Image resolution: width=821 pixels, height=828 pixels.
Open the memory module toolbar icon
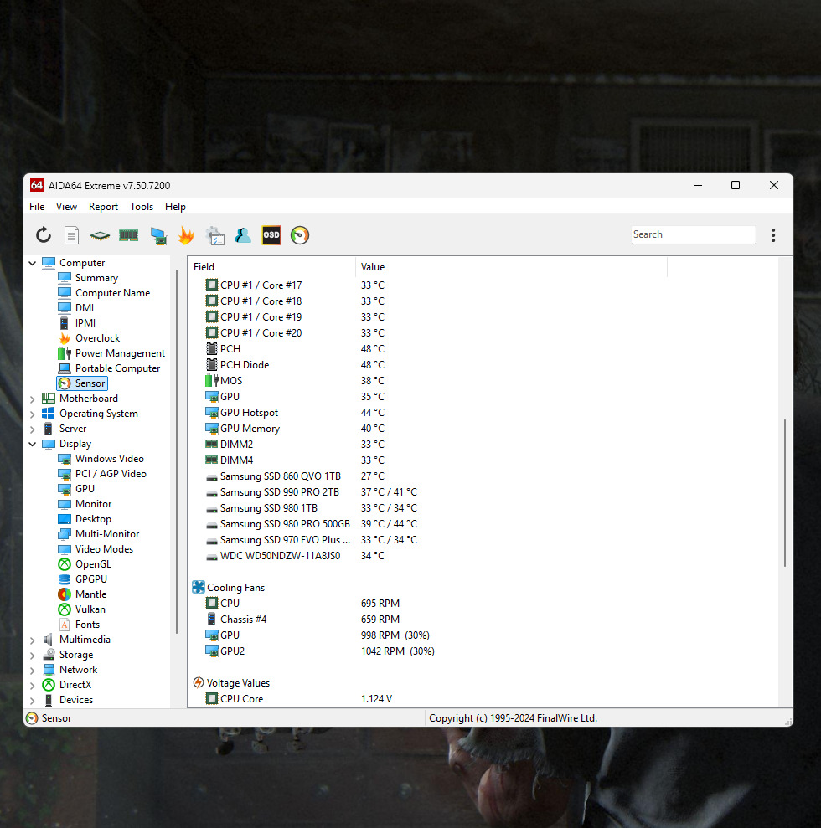(128, 235)
